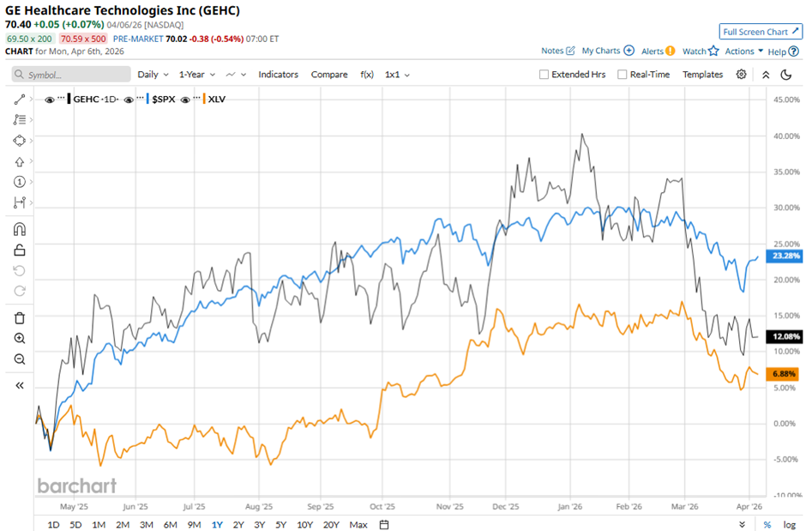Select the 6M time range
Image resolution: width=806 pixels, height=531 pixels.
click(x=170, y=524)
